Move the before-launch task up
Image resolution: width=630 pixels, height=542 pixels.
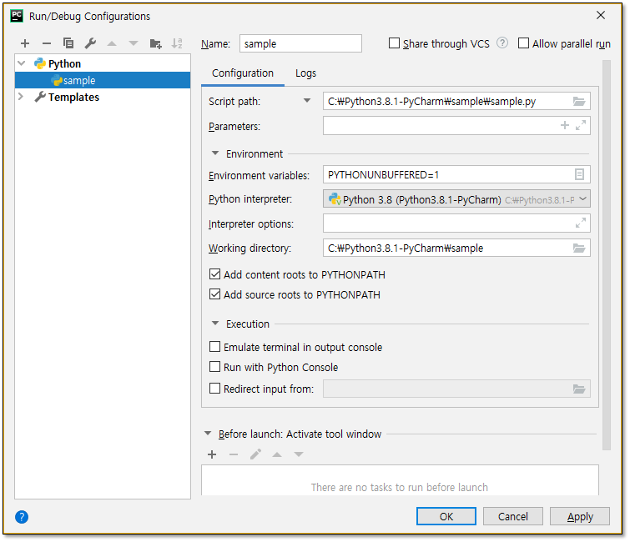277,454
